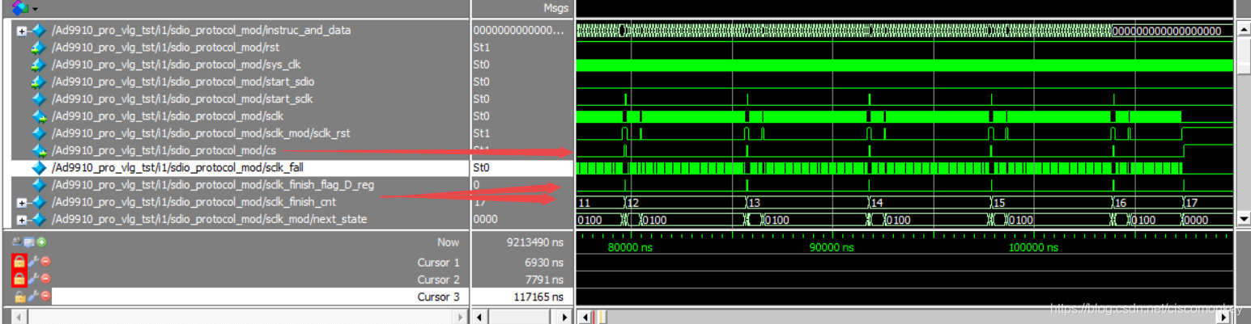Expand the instruc_and_data bus signal
1251x324 pixels.
click(21, 31)
